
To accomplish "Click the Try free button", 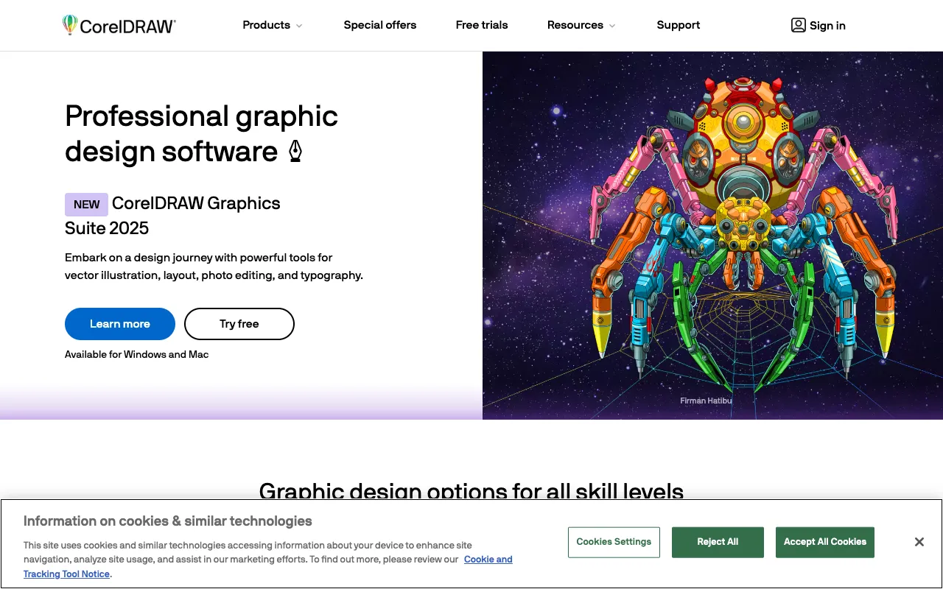I will click(239, 324).
